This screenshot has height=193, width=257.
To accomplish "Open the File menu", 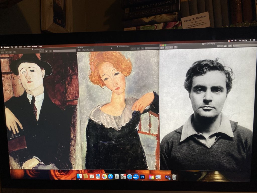I will 12,47.
